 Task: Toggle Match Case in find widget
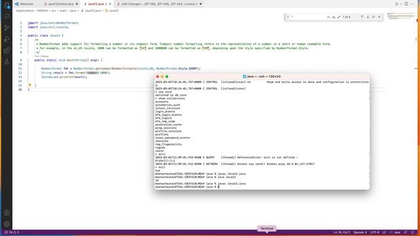(x=329, y=17)
